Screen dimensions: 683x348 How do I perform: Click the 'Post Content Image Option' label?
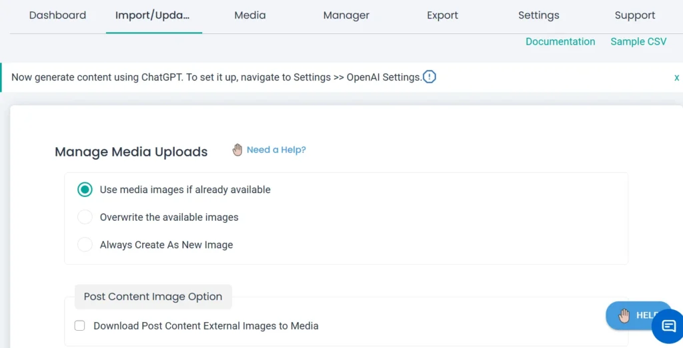pos(153,297)
